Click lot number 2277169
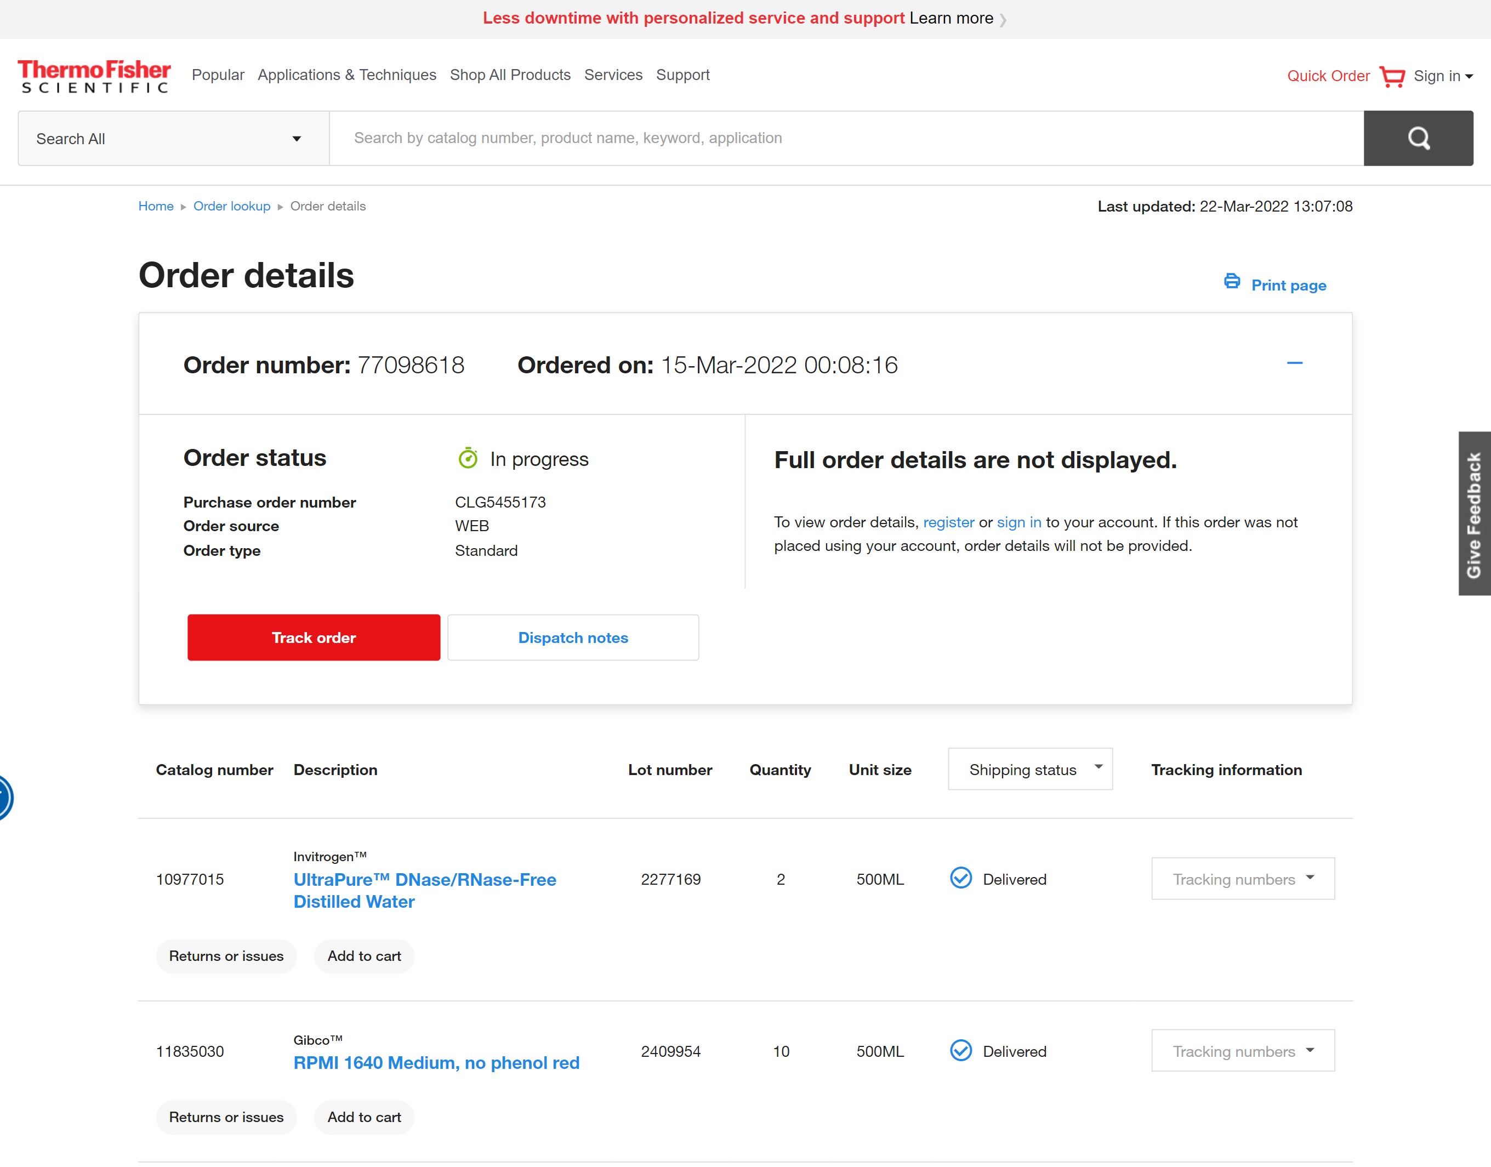The width and height of the screenshot is (1491, 1167). (x=670, y=879)
